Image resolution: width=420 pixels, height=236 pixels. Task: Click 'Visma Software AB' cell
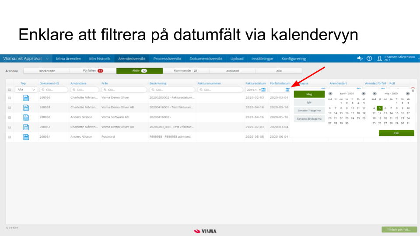pos(115,117)
